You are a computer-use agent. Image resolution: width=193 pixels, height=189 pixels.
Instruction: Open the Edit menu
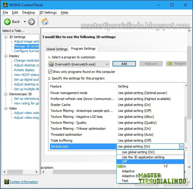(15, 13)
